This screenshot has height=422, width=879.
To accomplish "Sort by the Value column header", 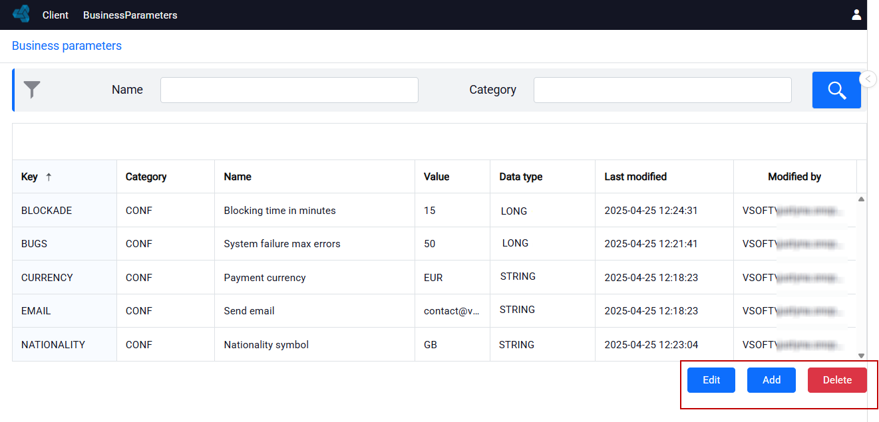I will pos(452,177).
